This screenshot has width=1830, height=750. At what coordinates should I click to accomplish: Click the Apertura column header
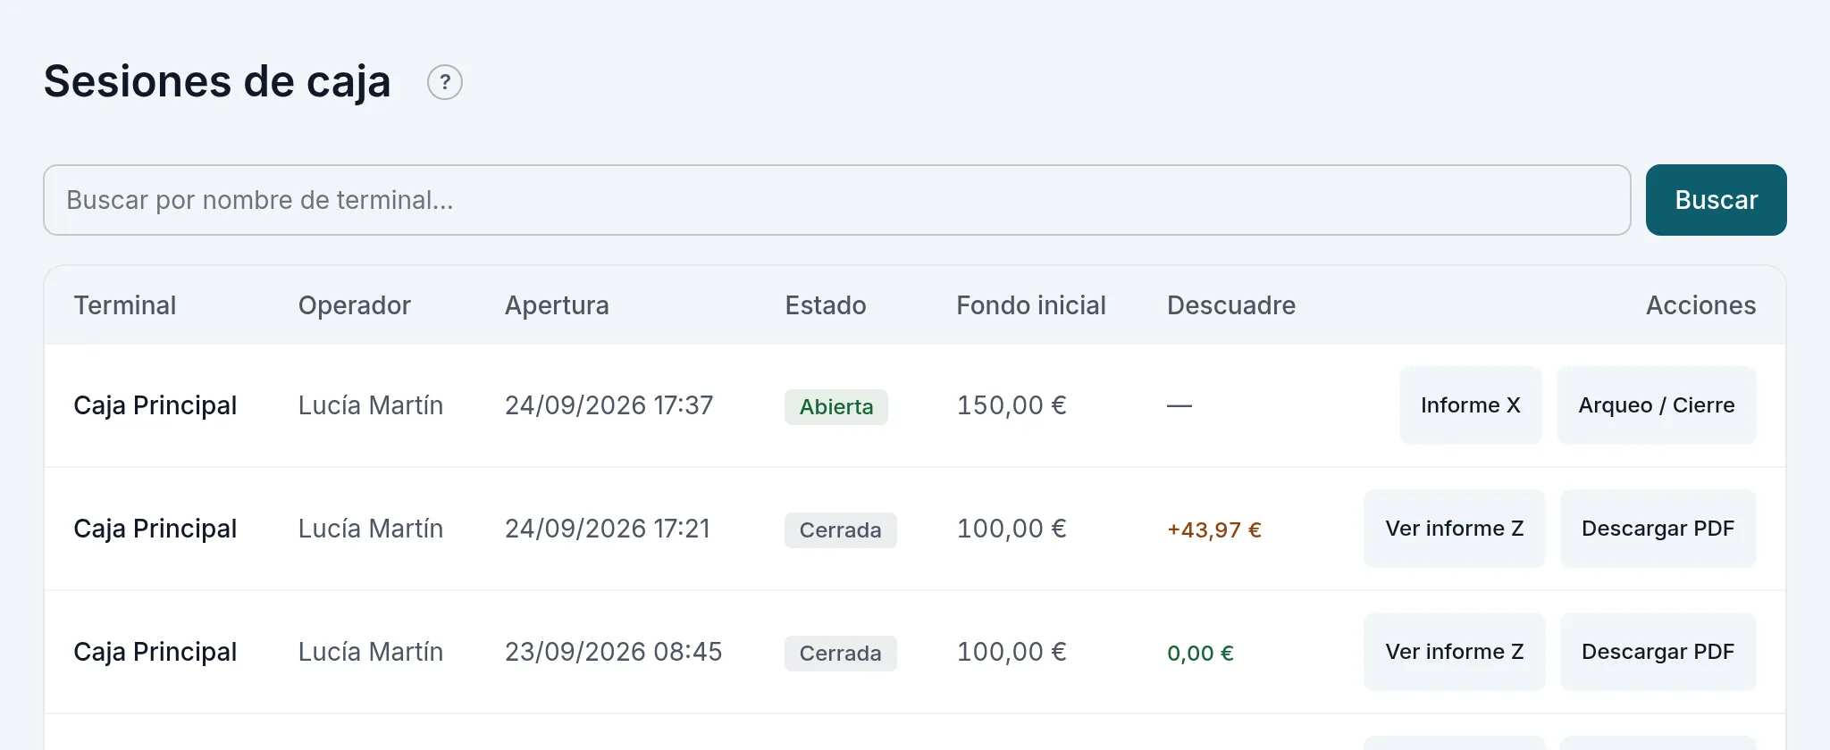pyautogui.click(x=557, y=305)
